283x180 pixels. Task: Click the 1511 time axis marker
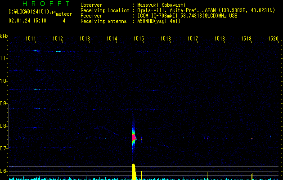pyautogui.click(x=31, y=39)
